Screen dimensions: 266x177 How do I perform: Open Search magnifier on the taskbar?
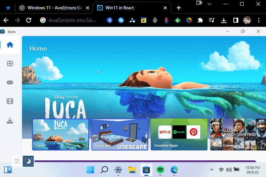click(x=104, y=170)
